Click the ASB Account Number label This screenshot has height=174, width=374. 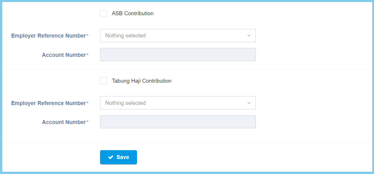tap(64, 55)
